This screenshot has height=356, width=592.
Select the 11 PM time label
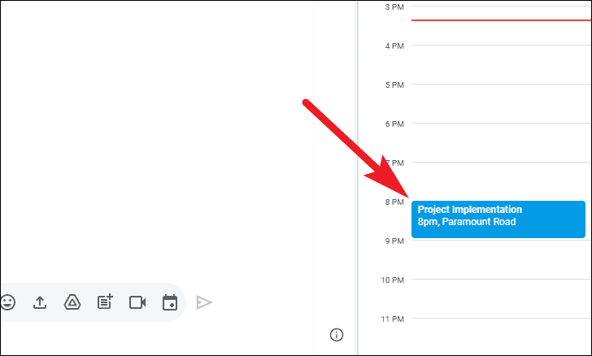coord(392,319)
